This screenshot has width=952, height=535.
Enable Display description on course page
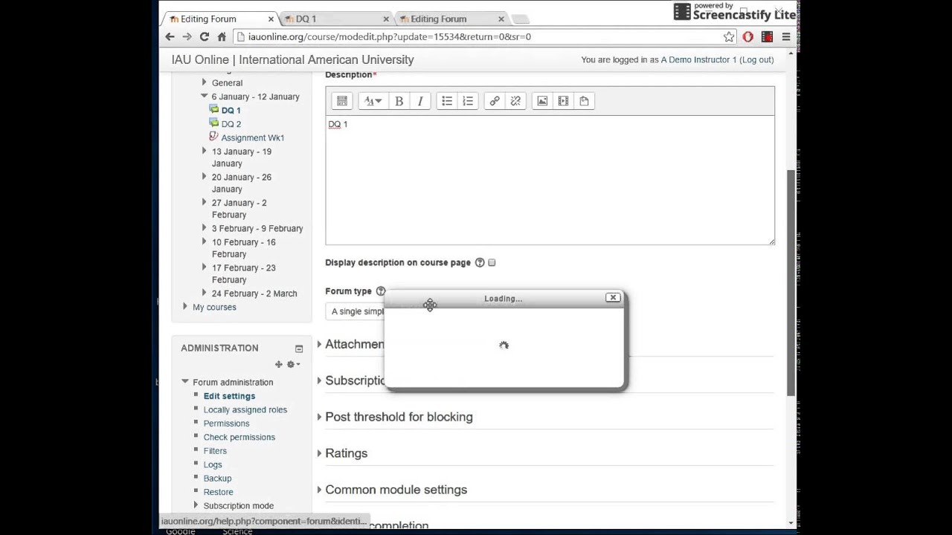(492, 262)
